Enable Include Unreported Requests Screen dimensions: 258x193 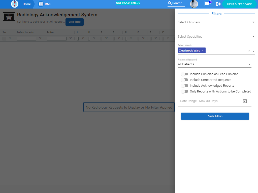(185, 80)
